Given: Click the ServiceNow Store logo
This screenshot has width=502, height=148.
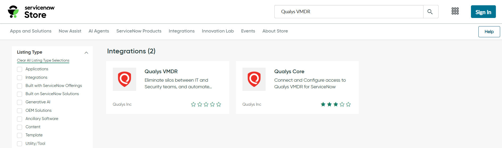Looking at the screenshot, I should point(31,12).
